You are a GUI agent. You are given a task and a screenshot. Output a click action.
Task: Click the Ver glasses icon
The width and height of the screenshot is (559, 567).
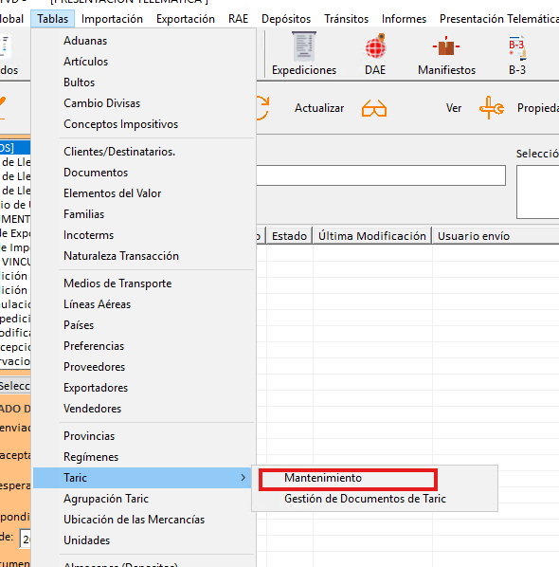(374, 108)
